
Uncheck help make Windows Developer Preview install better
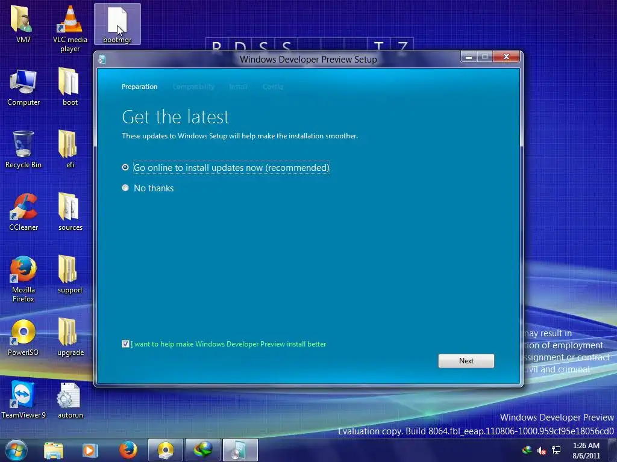[125, 344]
